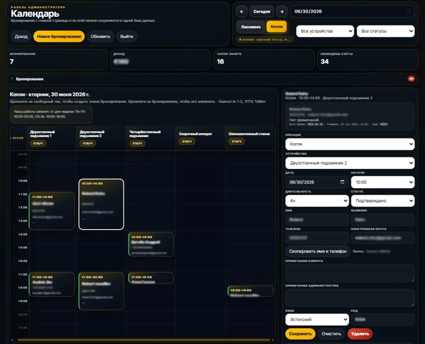Viewport: 425px width, 344px height.
Task: Open the 17:00–18:00 booking block
Action: pyautogui.click(x=151, y=278)
